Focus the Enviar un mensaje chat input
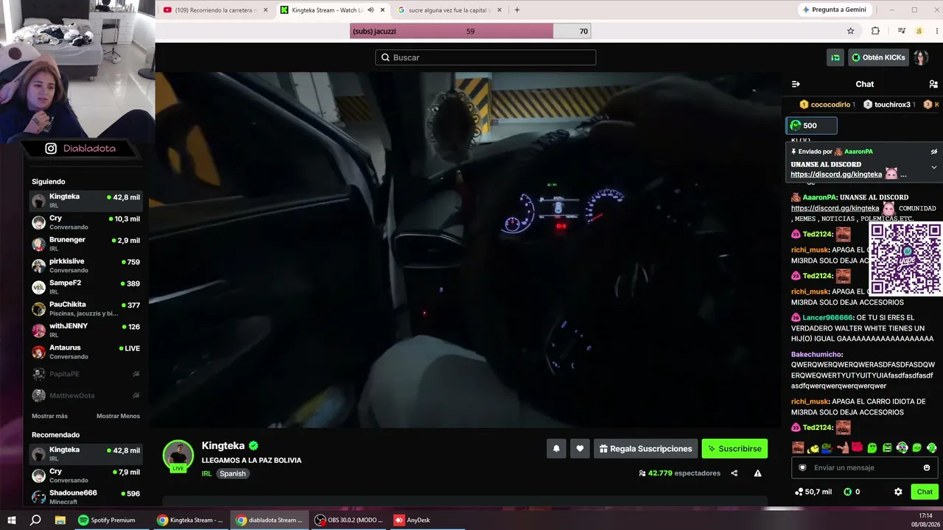This screenshot has height=530, width=943. click(x=865, y=467)
